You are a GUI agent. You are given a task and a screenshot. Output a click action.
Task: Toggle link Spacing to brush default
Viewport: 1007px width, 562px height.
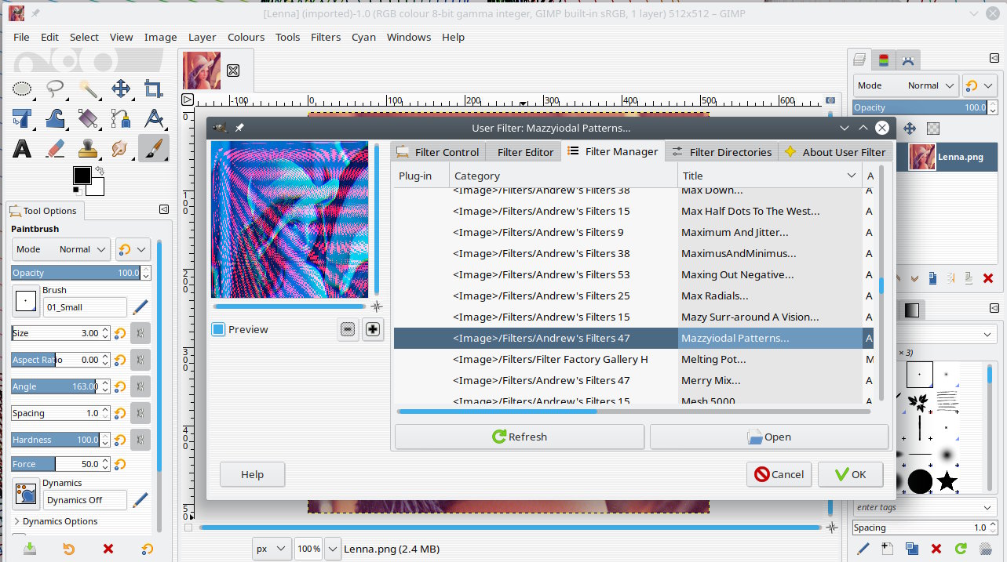click(140, 413)
